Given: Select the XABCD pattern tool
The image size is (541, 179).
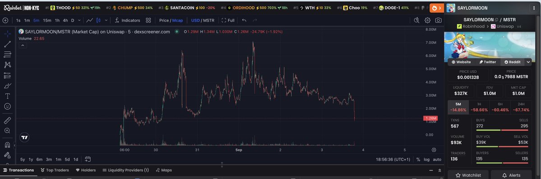Looking at the screenshot, I should pyautogui.click(x=7, y=65).
